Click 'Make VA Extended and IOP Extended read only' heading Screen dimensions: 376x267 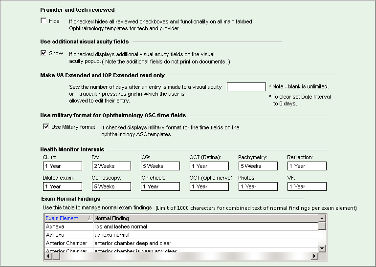click(102, 75)
